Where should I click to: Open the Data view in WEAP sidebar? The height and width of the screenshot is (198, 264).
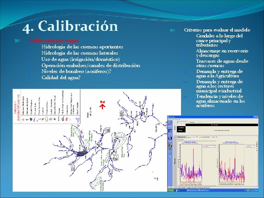click(170, 131)
